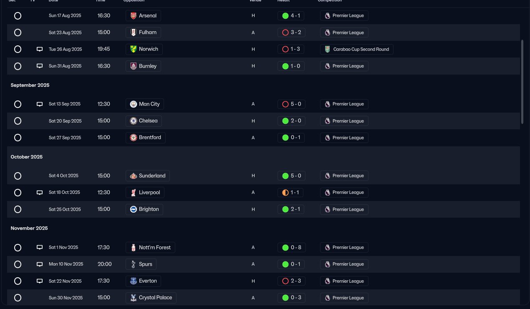Select the Chelsea match radio button
Viewport: 530px width, 309px height.
(18, 121)
